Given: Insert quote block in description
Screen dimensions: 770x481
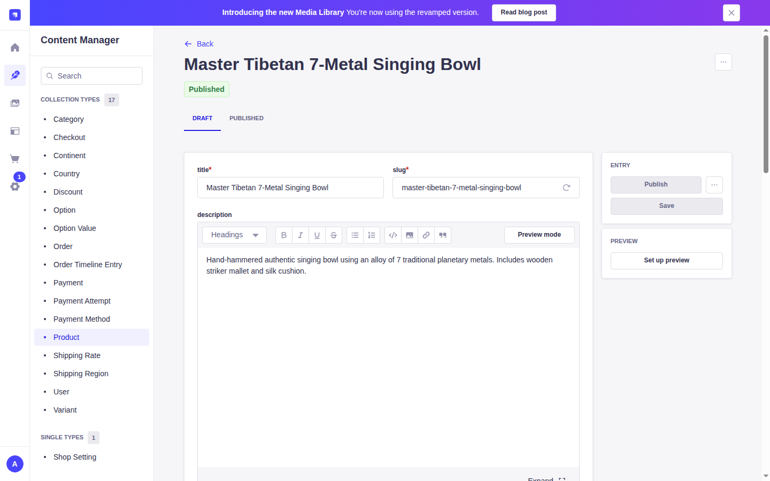Looking at the screenshot, I should 443,235.
